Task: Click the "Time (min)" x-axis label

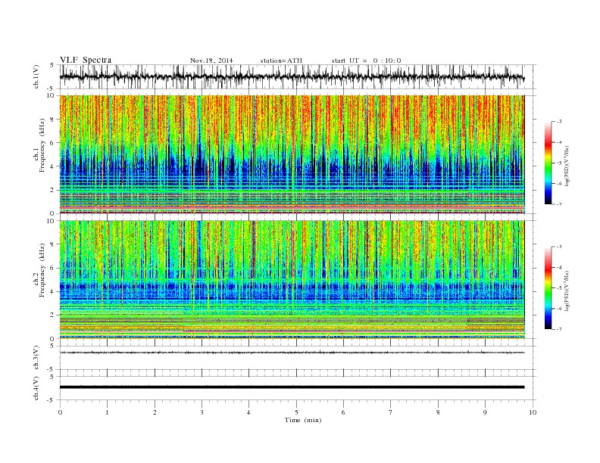Action: point(303,420)
